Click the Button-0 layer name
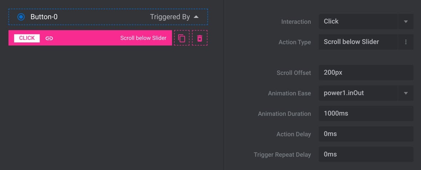The image size is (421, 170). [44, 17]
